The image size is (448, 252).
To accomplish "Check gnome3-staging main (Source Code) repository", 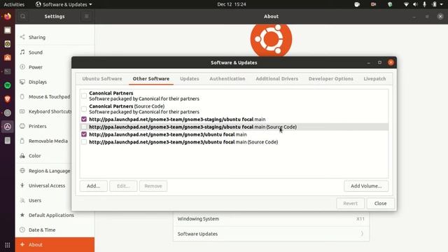I will coord(84,127).
